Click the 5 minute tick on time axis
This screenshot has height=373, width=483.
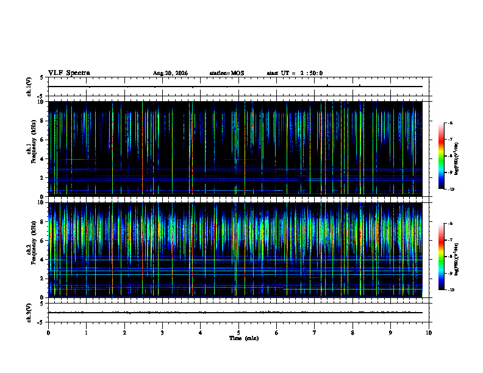click(x=238, y=333)
